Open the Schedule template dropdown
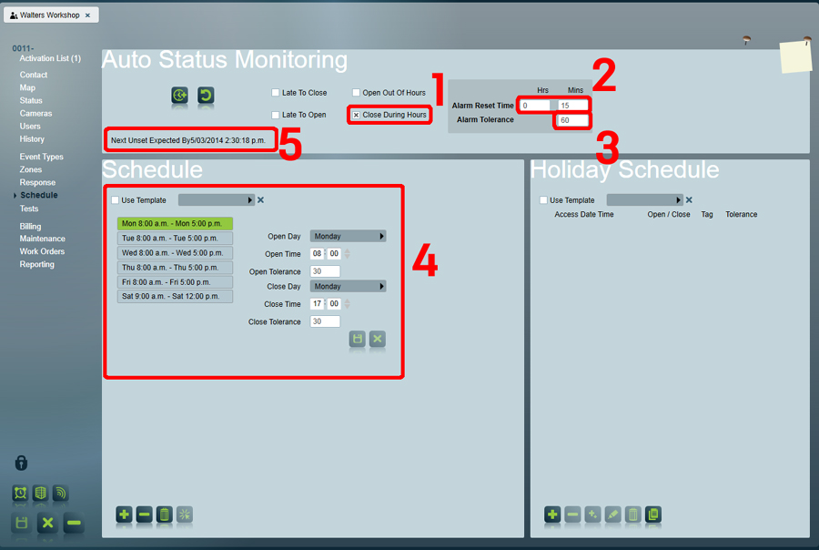This screenshot has height=550, width=819. pyautogui.click(x=217, y=199)
